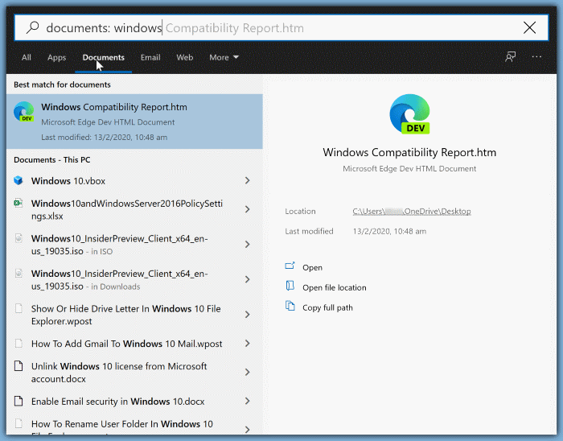Open the Desktop location path link
This screenshot has width=563, height=441.
click(412, 211)
